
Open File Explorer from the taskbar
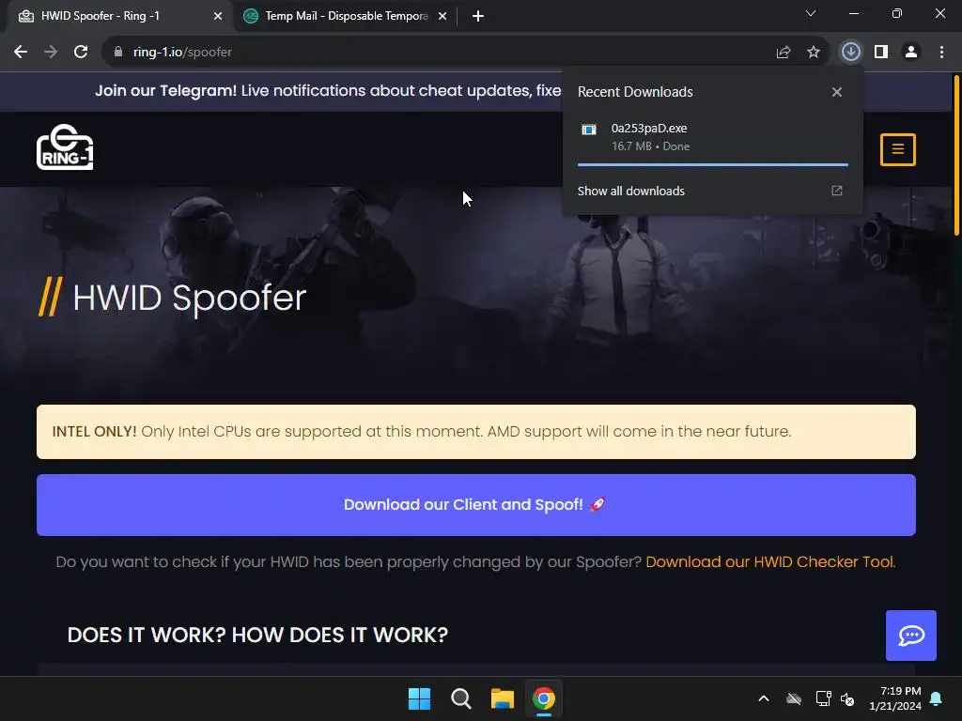(x=503, y=698)
